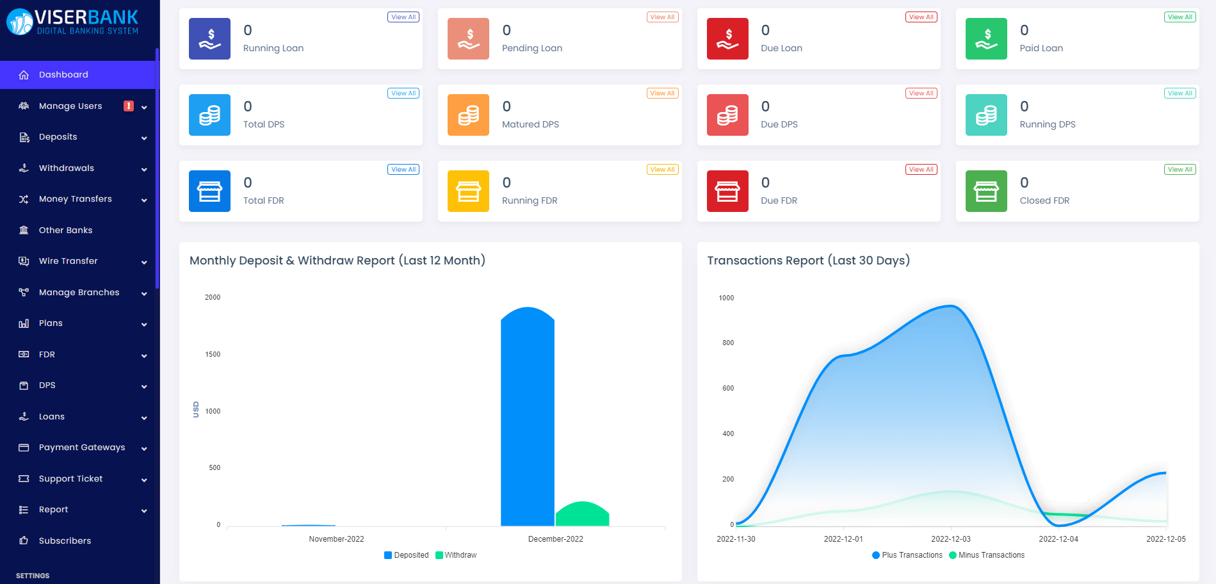Screen dimensions: 1216x584
Task: Click the Manage Users alert badge
Action: point(129,106)
